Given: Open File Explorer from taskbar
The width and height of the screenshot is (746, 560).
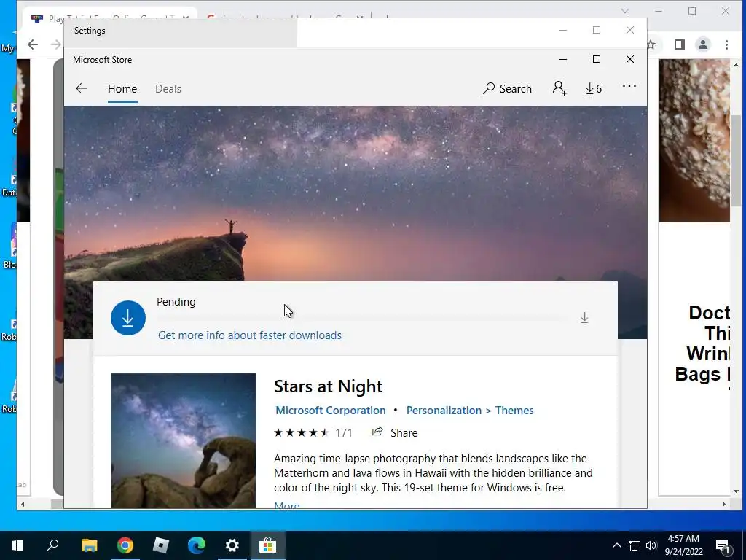Looking at the screenshot, I should point(89,545).
